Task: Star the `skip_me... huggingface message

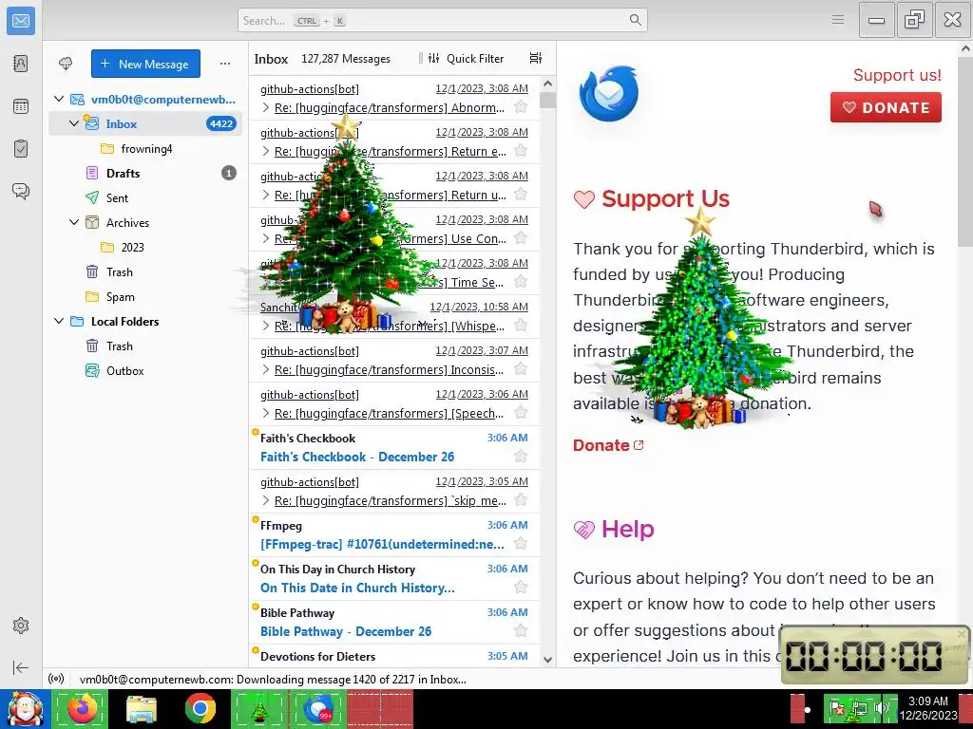Action: (x=521, y=500)
